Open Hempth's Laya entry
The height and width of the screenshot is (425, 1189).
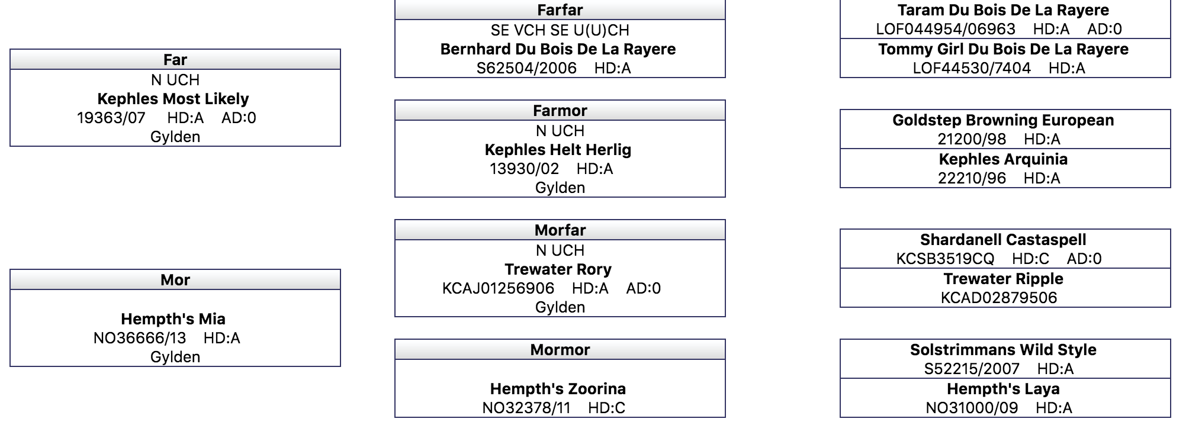[1003, 389]
